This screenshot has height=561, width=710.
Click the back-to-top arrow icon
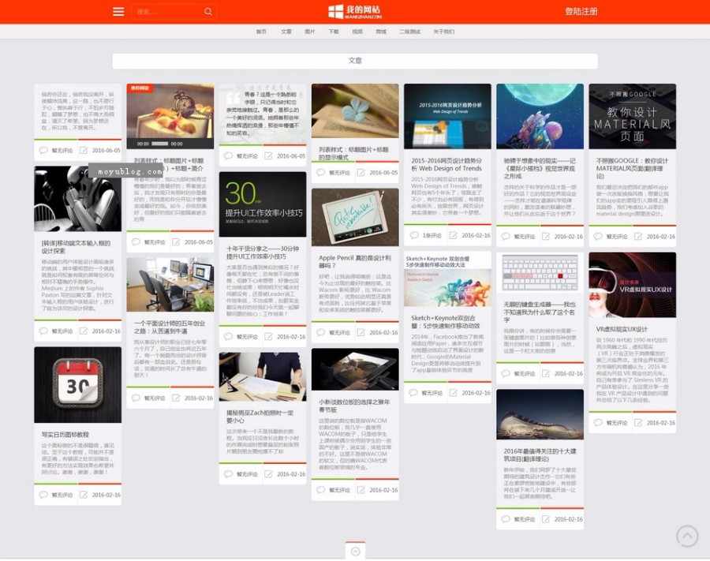tap(687, 536)
